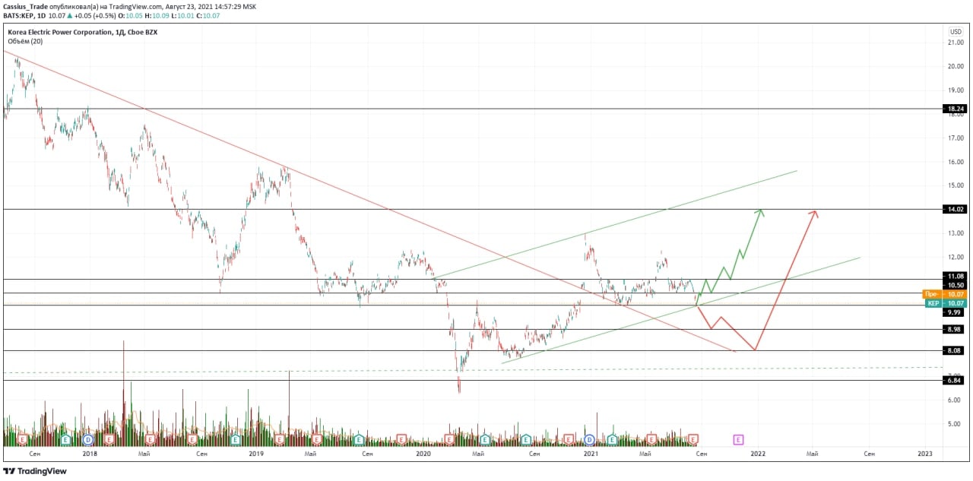973x481 pixels.
Task: Click the 21.00 tick on the price axis
Action: click(956, 43)
